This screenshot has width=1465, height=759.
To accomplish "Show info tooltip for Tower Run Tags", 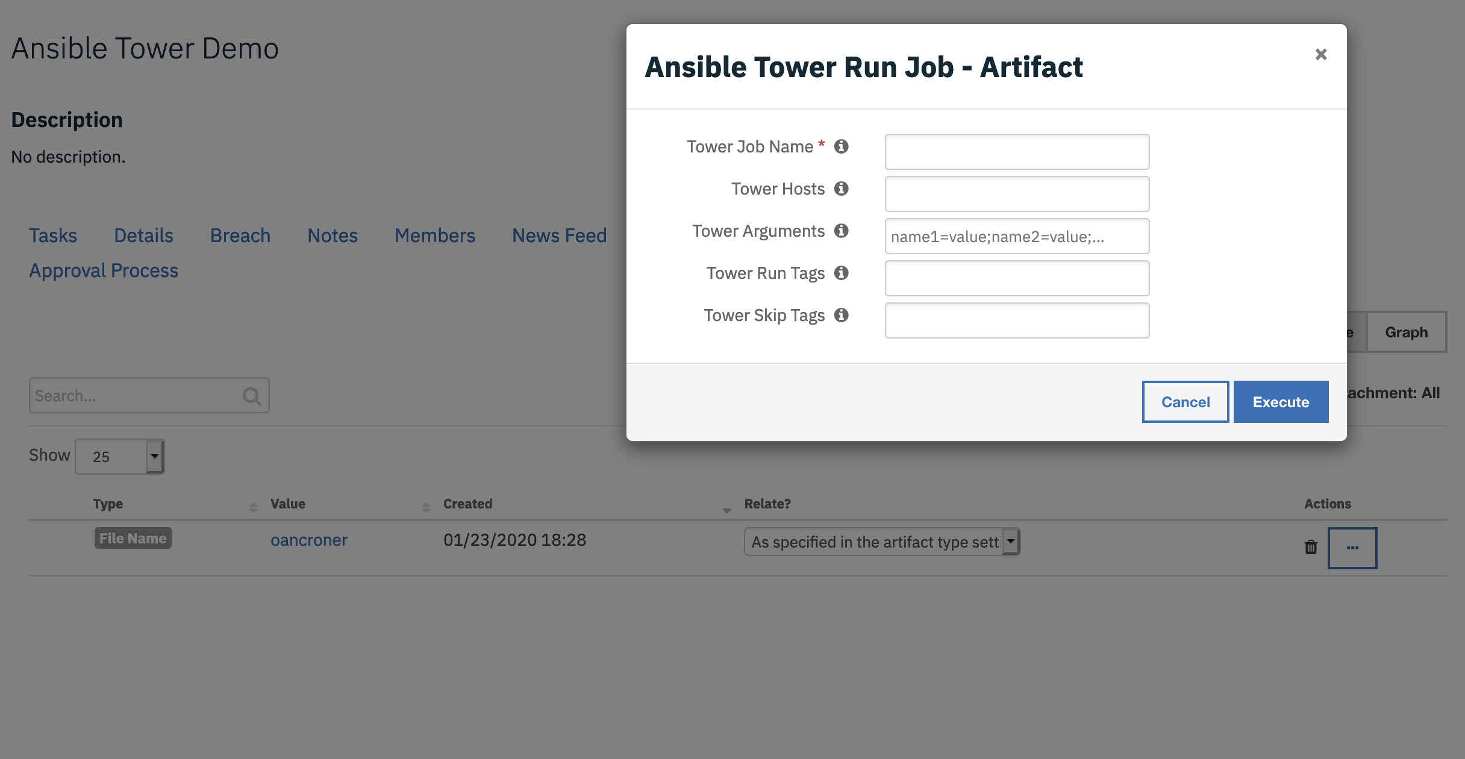I will [x=842, y=273].
